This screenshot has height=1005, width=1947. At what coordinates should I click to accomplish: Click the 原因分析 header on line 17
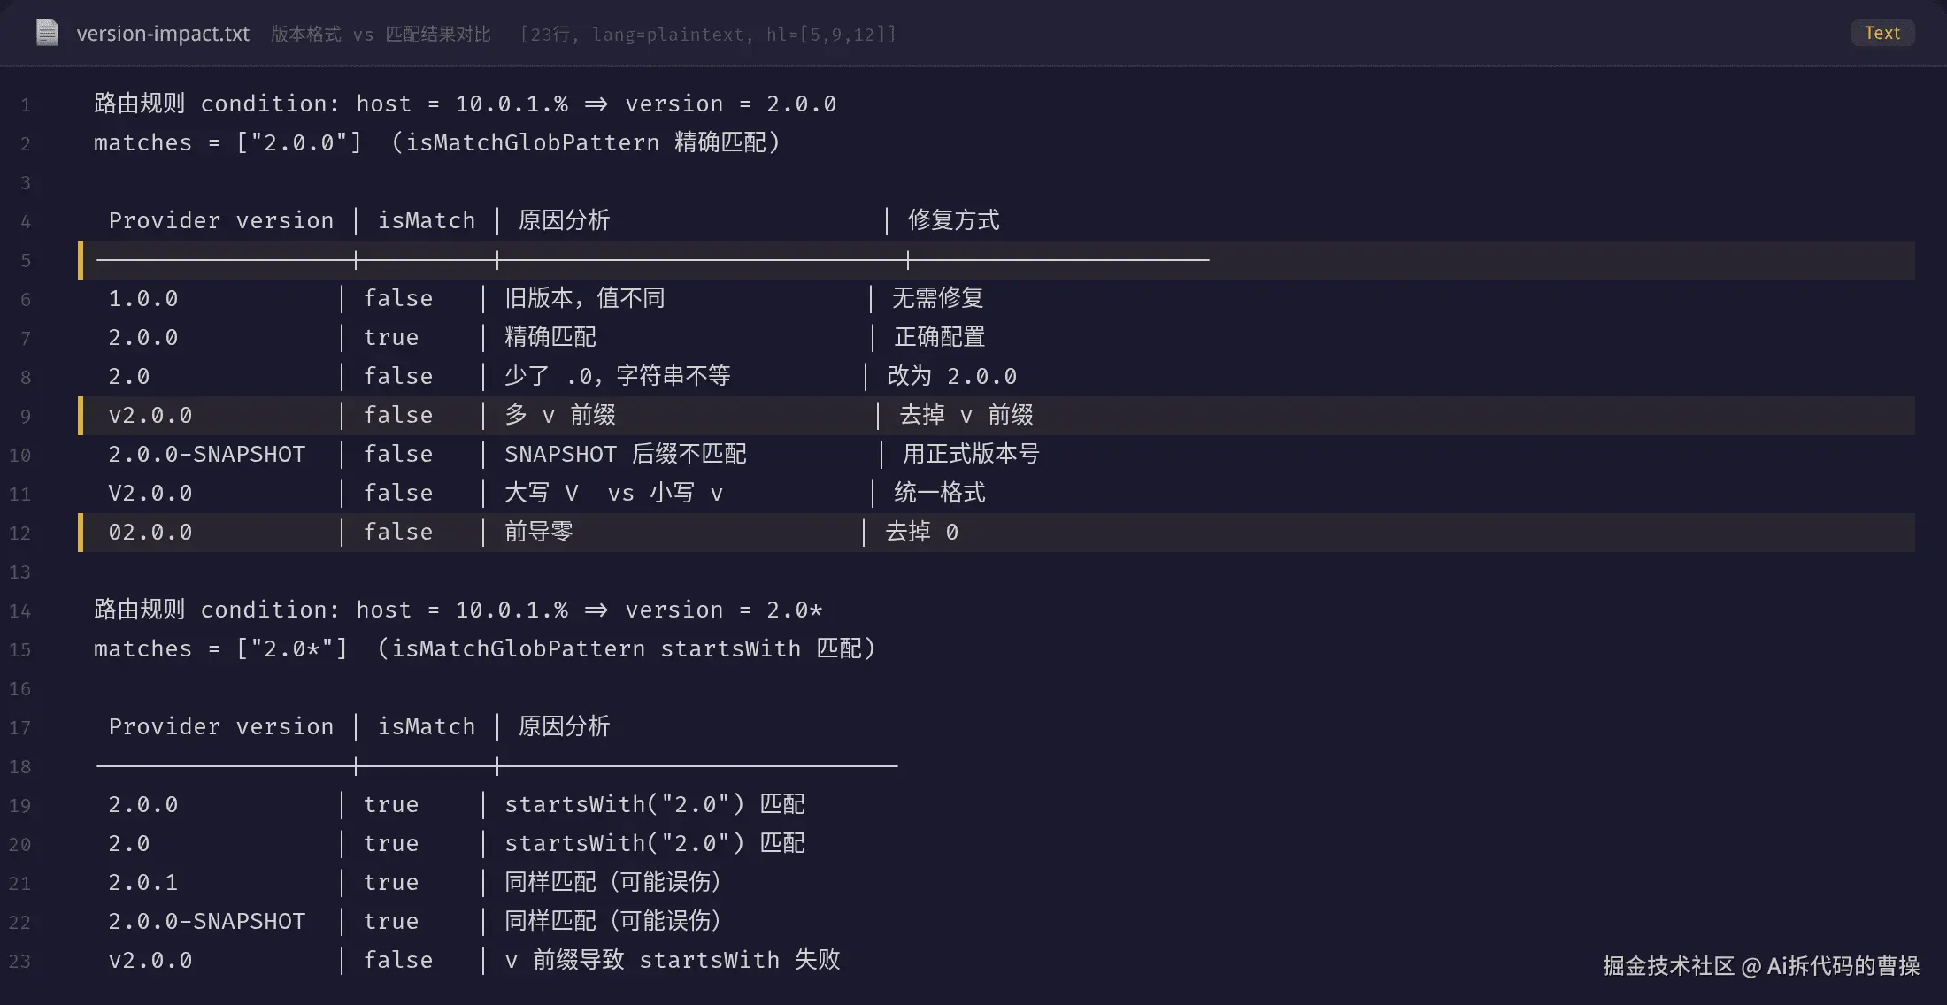[565, 726]
